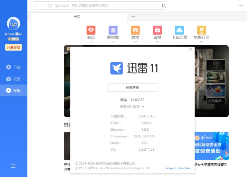
Task: Select the third banner thumbnail on the right
Action: (x=216, y=91)
